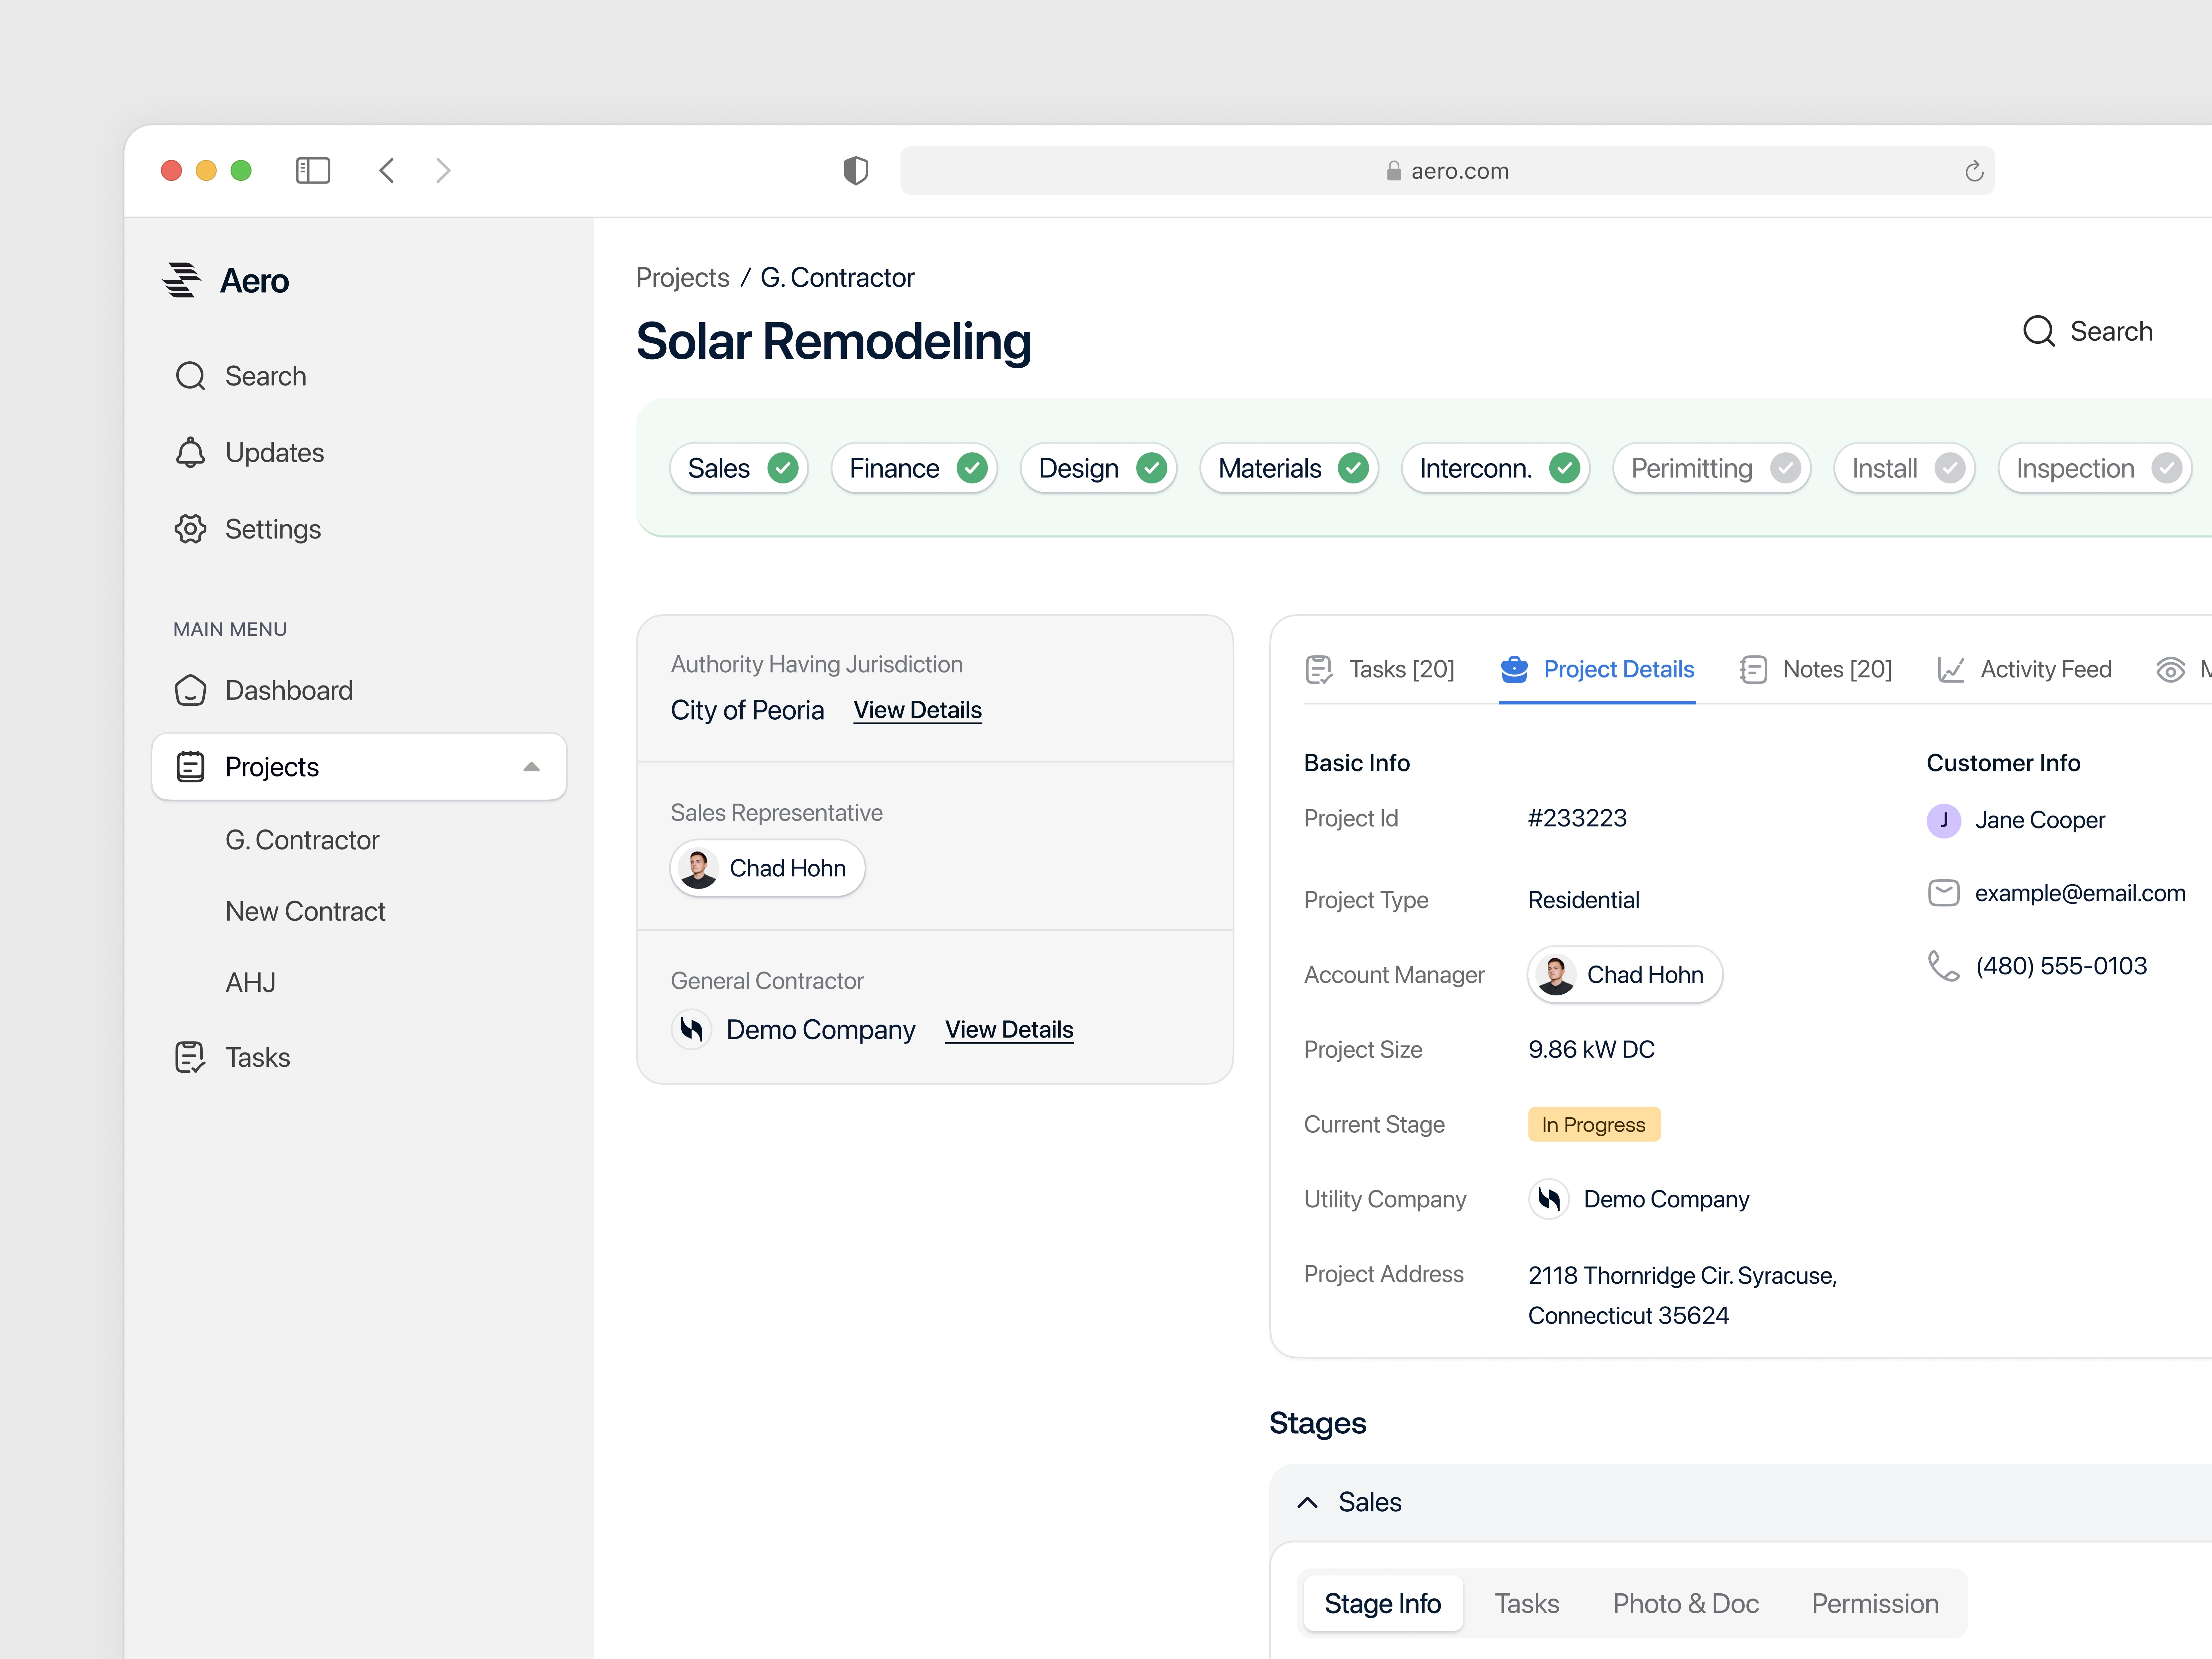
Task: Click the Dashboard home icon
Action: tap(190, 690)
